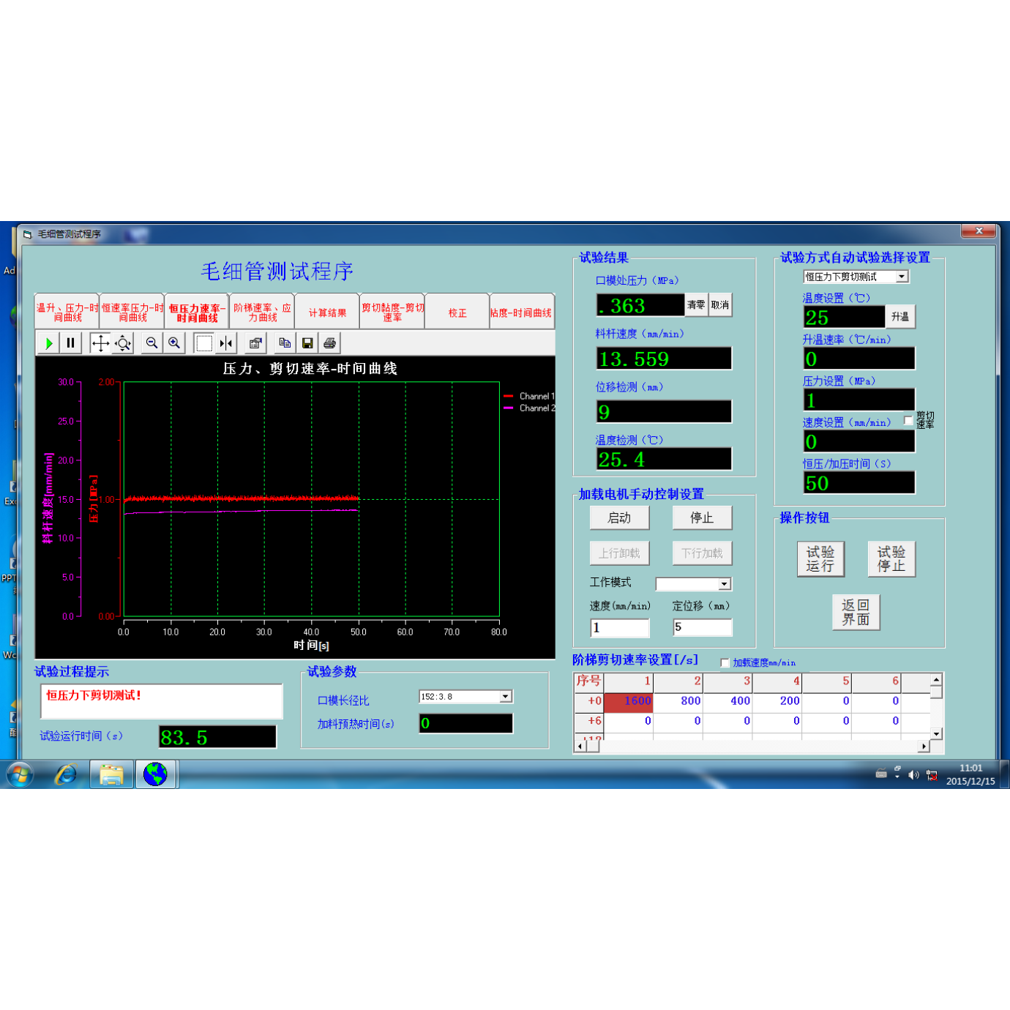Click the network status tray icon
The height and width of the screenshot is (1010, 1010).
click(932, 775)
